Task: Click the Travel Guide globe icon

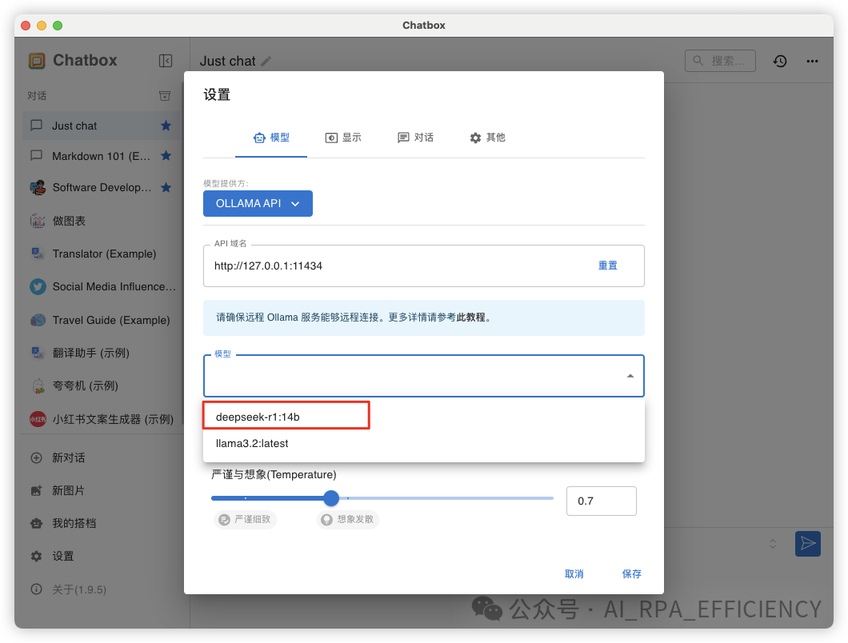Action: point(38,320)
